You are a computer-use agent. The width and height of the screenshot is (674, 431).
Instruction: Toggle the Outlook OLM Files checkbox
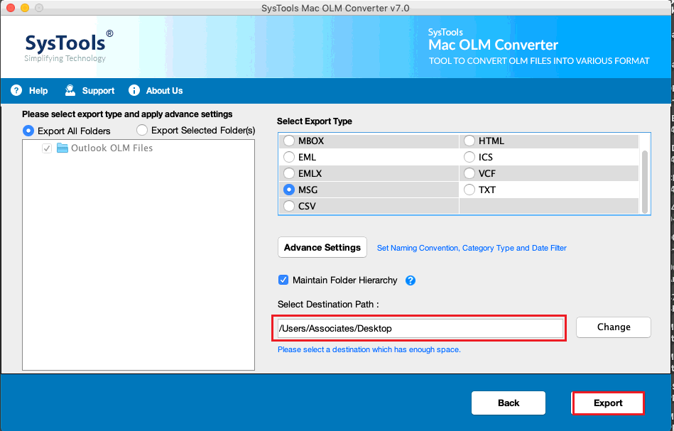click(47, 148)
